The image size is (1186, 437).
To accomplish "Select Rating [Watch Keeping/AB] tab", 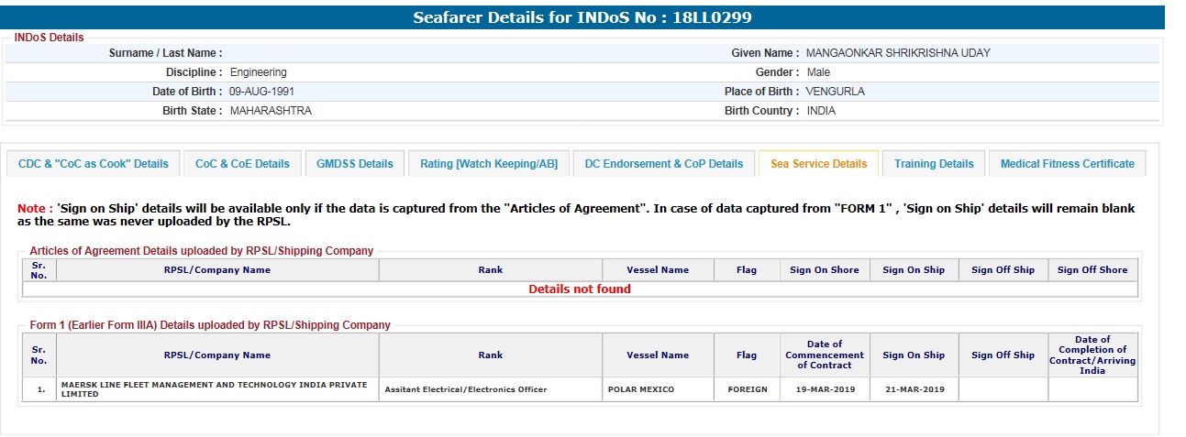I will click(488, 164).
